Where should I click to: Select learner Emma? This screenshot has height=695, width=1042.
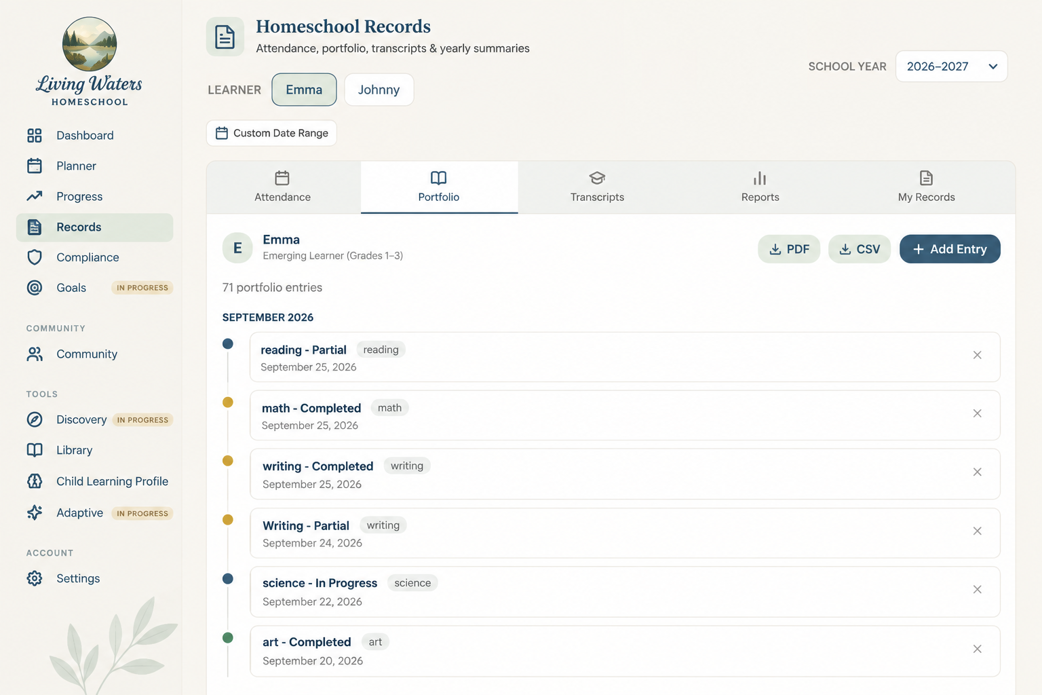[x=304, y=90]
